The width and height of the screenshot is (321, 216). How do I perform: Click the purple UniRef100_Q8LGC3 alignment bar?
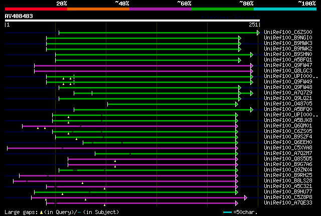click(x=142, y=71)
